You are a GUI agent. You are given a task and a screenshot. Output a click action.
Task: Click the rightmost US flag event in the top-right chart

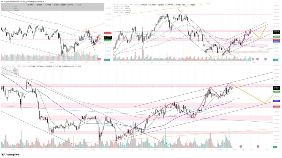point(265,59)
